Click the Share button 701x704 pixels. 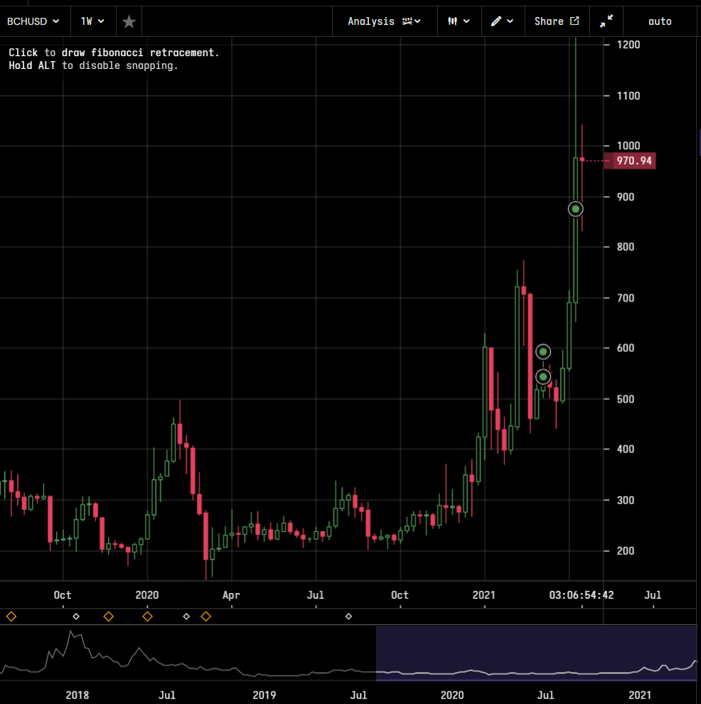(557, 21)
